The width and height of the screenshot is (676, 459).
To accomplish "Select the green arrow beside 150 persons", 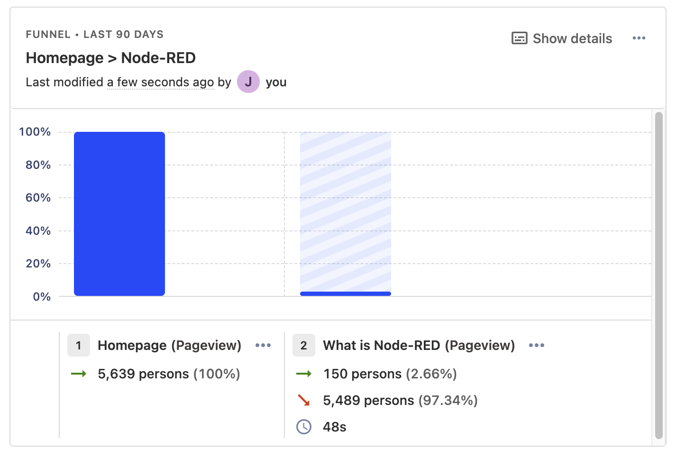I will click(303, 374).
